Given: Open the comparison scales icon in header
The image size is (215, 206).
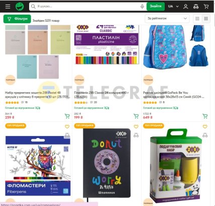Looking at the screenshot, I should click(x=196, y=7).
